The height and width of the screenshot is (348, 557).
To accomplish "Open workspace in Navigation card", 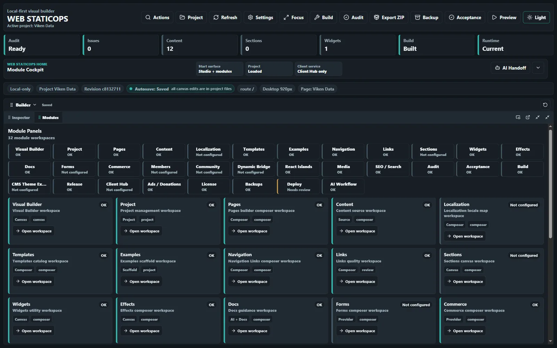I will click(x=249, y=282).
